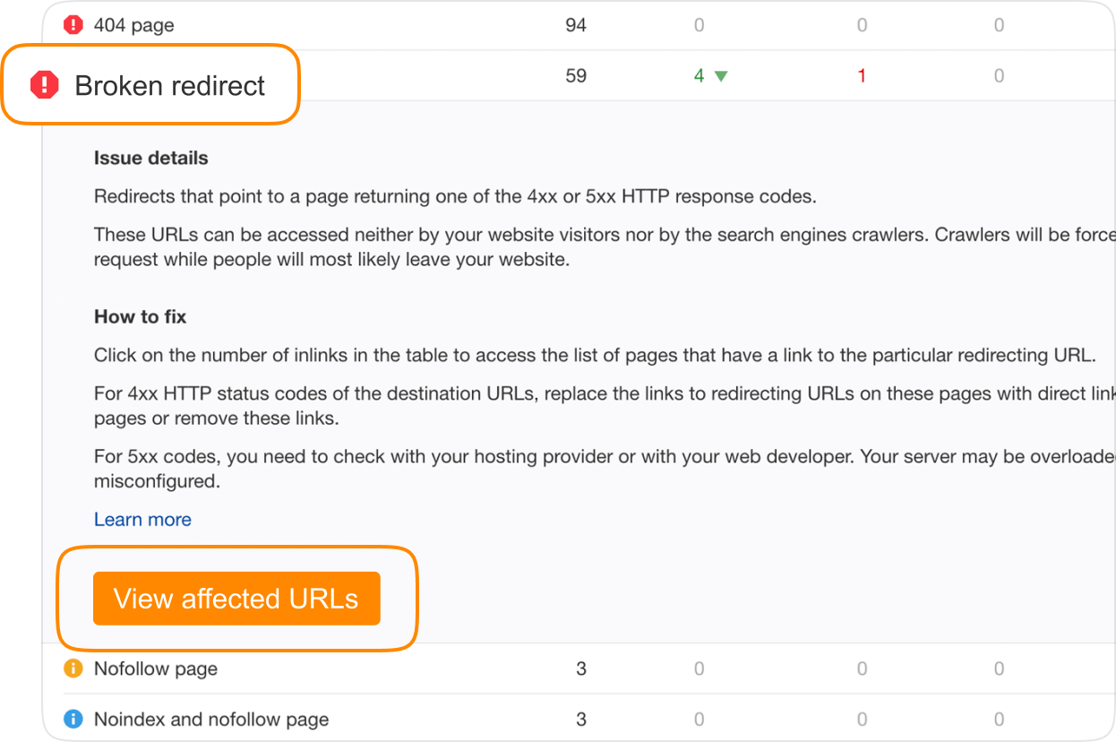1116x742 pixels.
Task: Expand the Nofollow page issue row
Action: tap(155, 669)
